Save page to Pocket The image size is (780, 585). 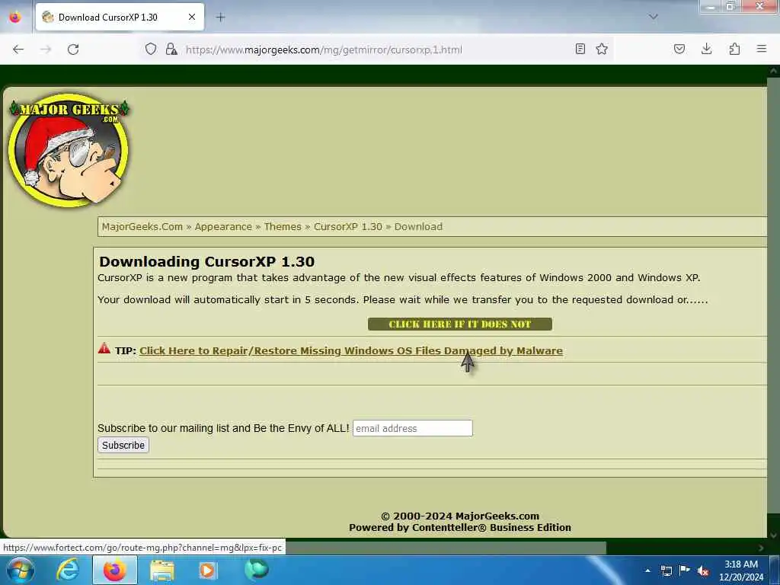(679, 49)
